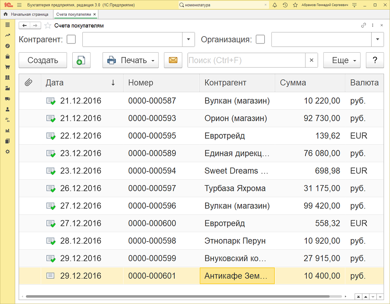Viewport: 390px width, 304px height.
Task: Open Печать dropdown menu
Action: 131,60
